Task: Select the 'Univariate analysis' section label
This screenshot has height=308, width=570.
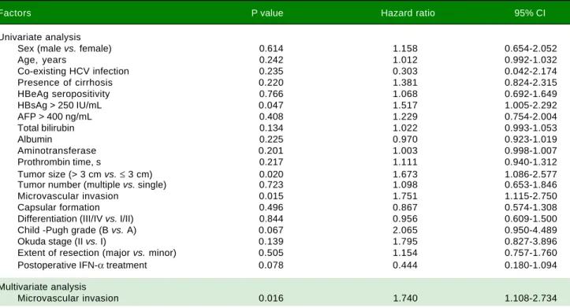Action: pos(40,37)
